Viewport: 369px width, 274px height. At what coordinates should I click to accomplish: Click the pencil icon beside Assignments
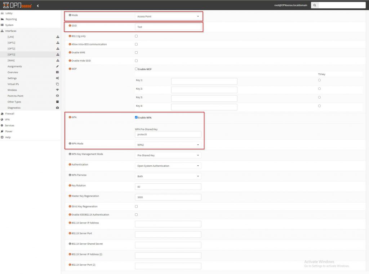(x=57, y=66)
